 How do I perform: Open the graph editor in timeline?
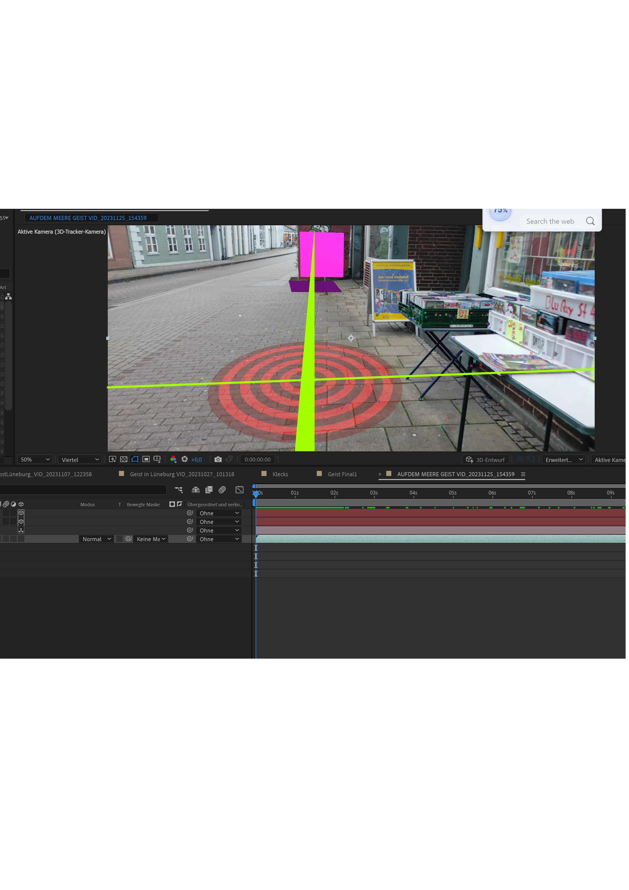click(239, 490)
